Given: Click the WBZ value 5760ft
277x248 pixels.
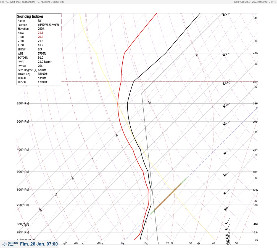Looking at the screenshot, I should (42, 53).
